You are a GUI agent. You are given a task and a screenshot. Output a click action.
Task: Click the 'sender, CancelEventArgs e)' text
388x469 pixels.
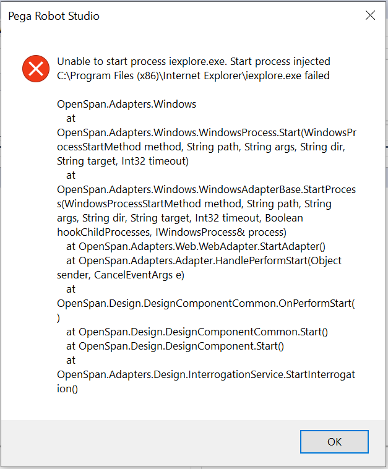(x=121, y=275)
